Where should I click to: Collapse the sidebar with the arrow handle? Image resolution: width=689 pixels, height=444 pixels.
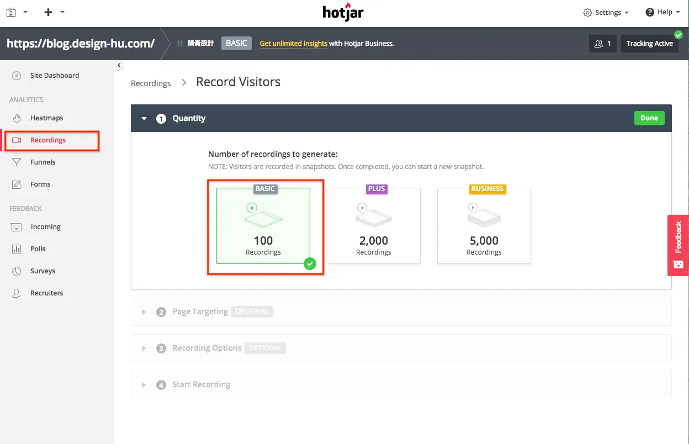pyautogui.click(x=119, y=66)
